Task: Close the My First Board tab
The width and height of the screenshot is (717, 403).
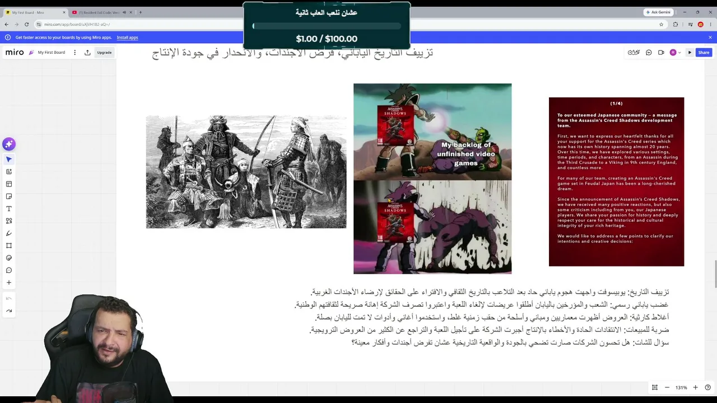Action: 64,12
